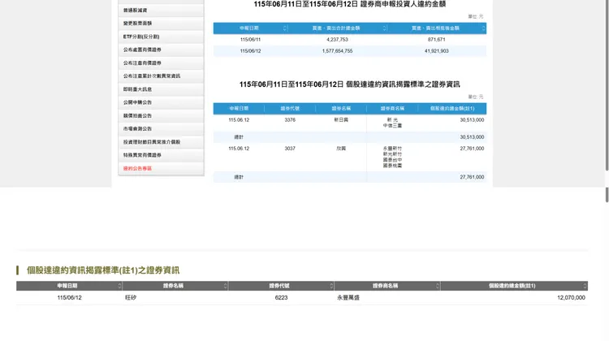This screenshot has width=609, height=341.
Task: Select broker name 永豐萬盛
Action: (x=348, y=298)
